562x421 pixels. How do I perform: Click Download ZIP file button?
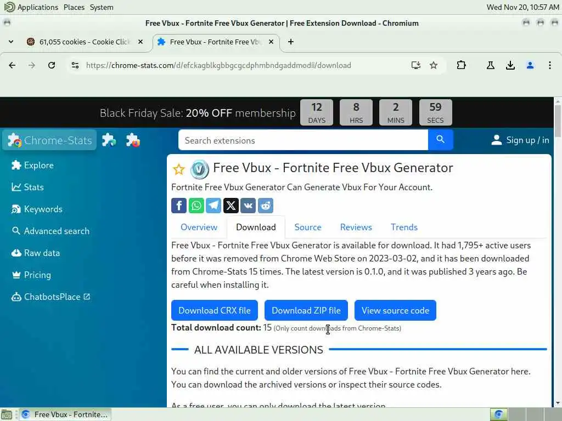coord(306,310)
